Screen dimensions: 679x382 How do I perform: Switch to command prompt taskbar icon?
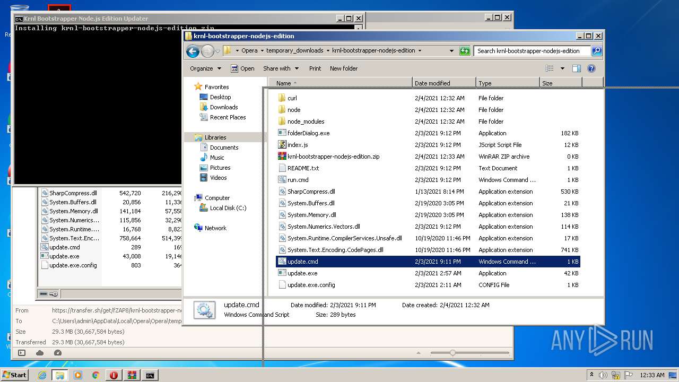pyautogui.click(x=150, y=375)
